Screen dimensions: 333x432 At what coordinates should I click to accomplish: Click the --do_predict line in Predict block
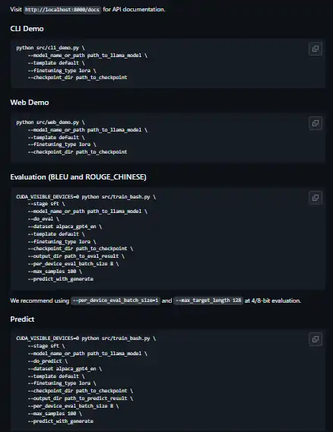pos(47,361)
